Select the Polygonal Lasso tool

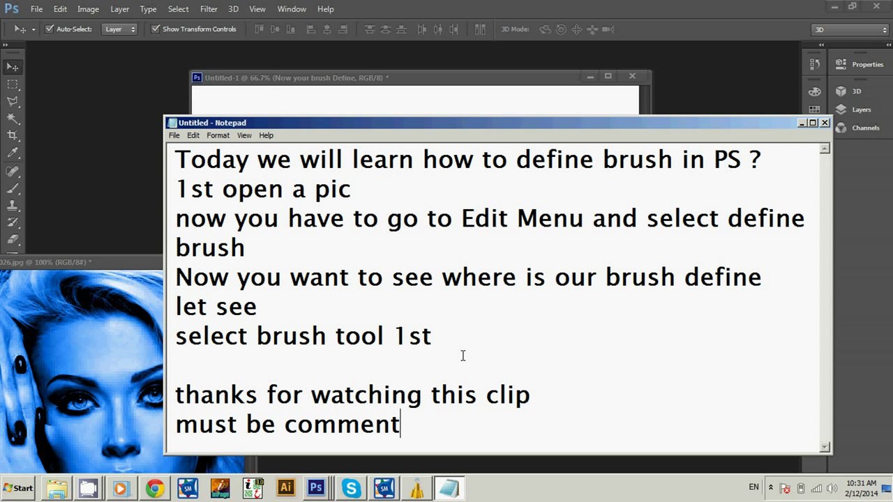(13, 102)
